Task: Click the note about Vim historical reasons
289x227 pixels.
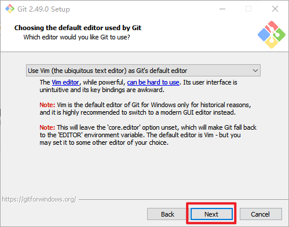Action: [145, 108]
